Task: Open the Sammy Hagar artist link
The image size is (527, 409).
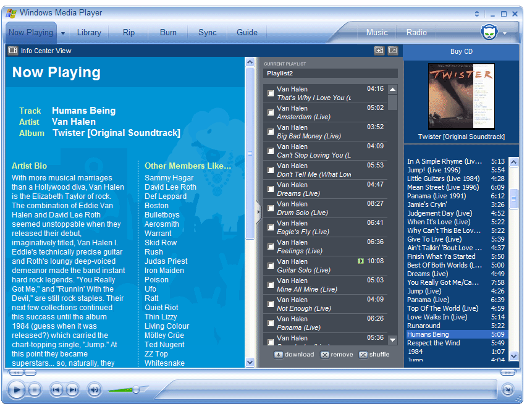Action: click(169, 178)
